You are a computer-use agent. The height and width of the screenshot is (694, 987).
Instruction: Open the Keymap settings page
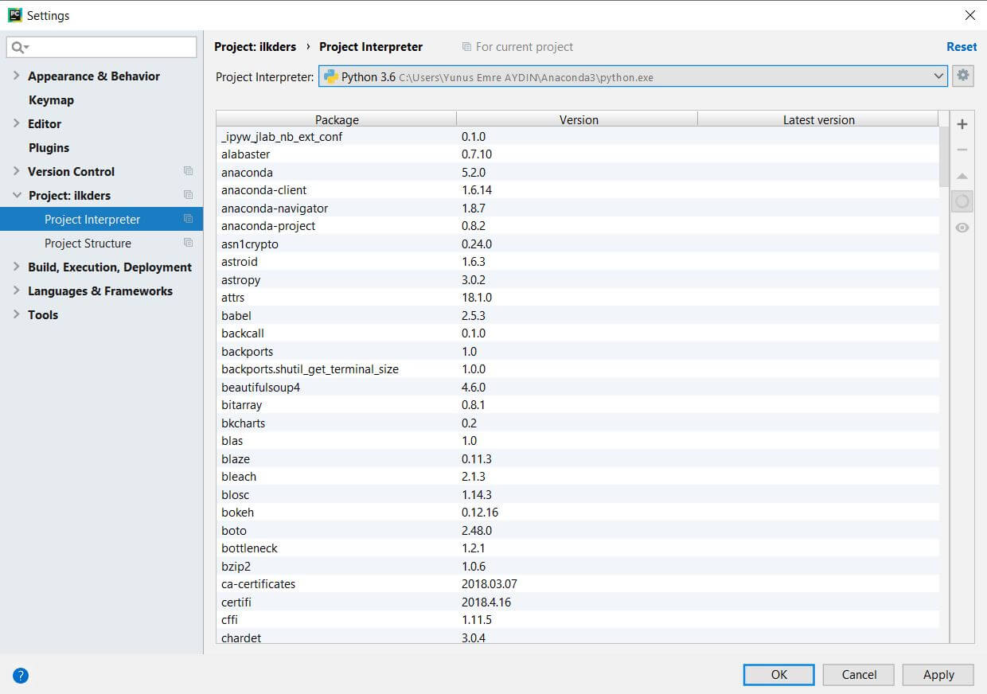51,99
